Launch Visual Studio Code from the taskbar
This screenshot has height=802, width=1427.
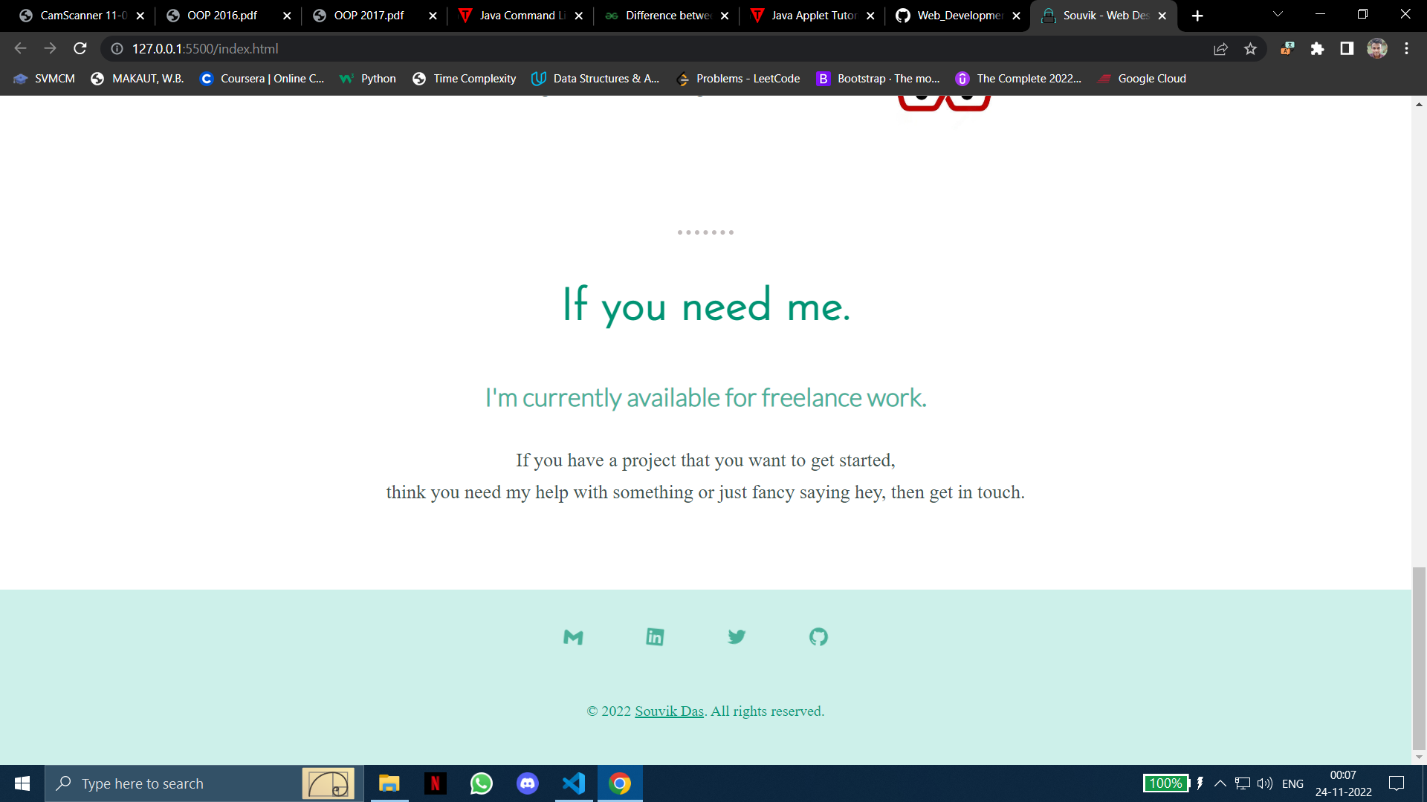pos(573,783)
